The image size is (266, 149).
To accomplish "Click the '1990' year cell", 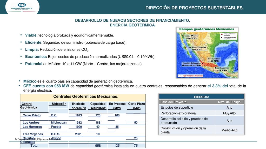I will tap(78, 127).
